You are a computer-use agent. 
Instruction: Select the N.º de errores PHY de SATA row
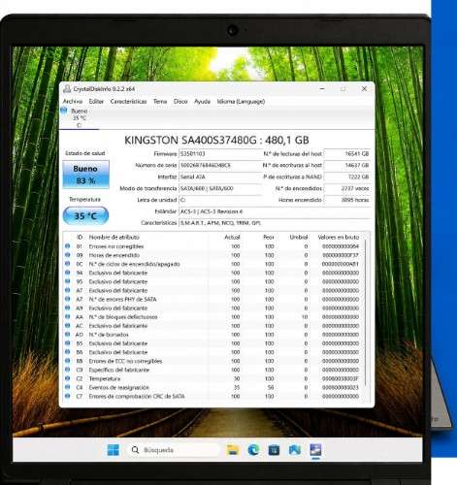[213, 299]
